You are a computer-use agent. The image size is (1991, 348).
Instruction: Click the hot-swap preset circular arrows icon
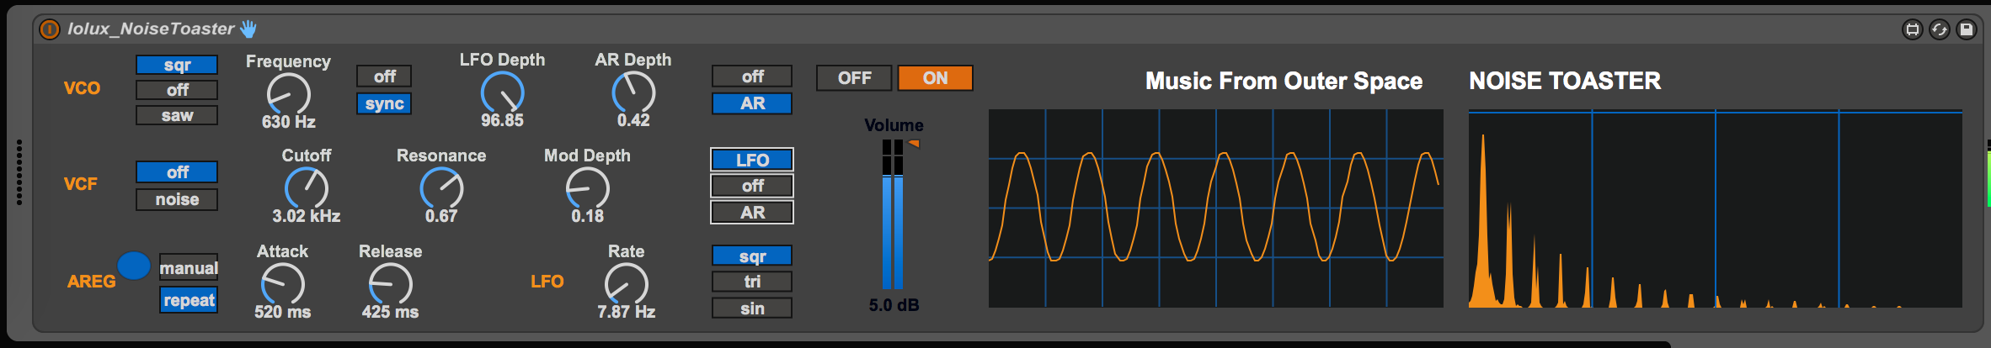coord(1939,29)
